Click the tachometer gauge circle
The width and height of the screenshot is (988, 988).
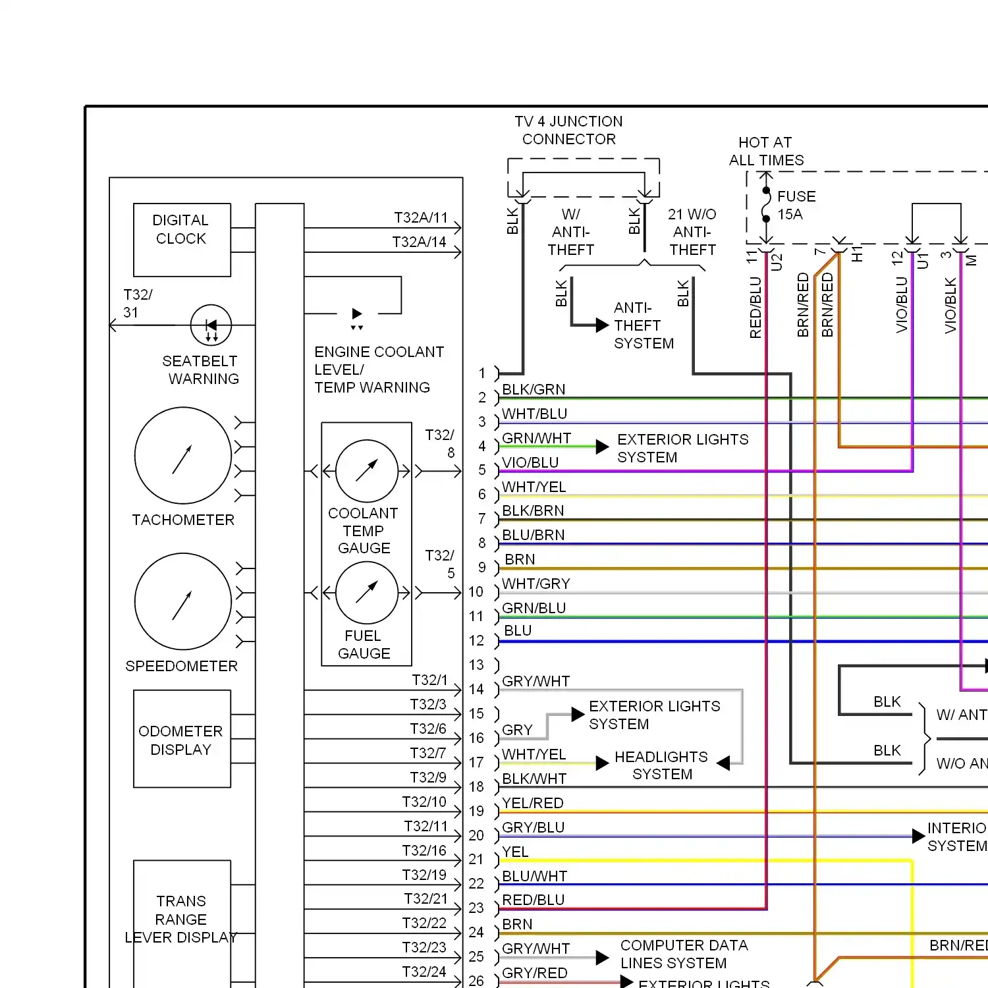183,456
